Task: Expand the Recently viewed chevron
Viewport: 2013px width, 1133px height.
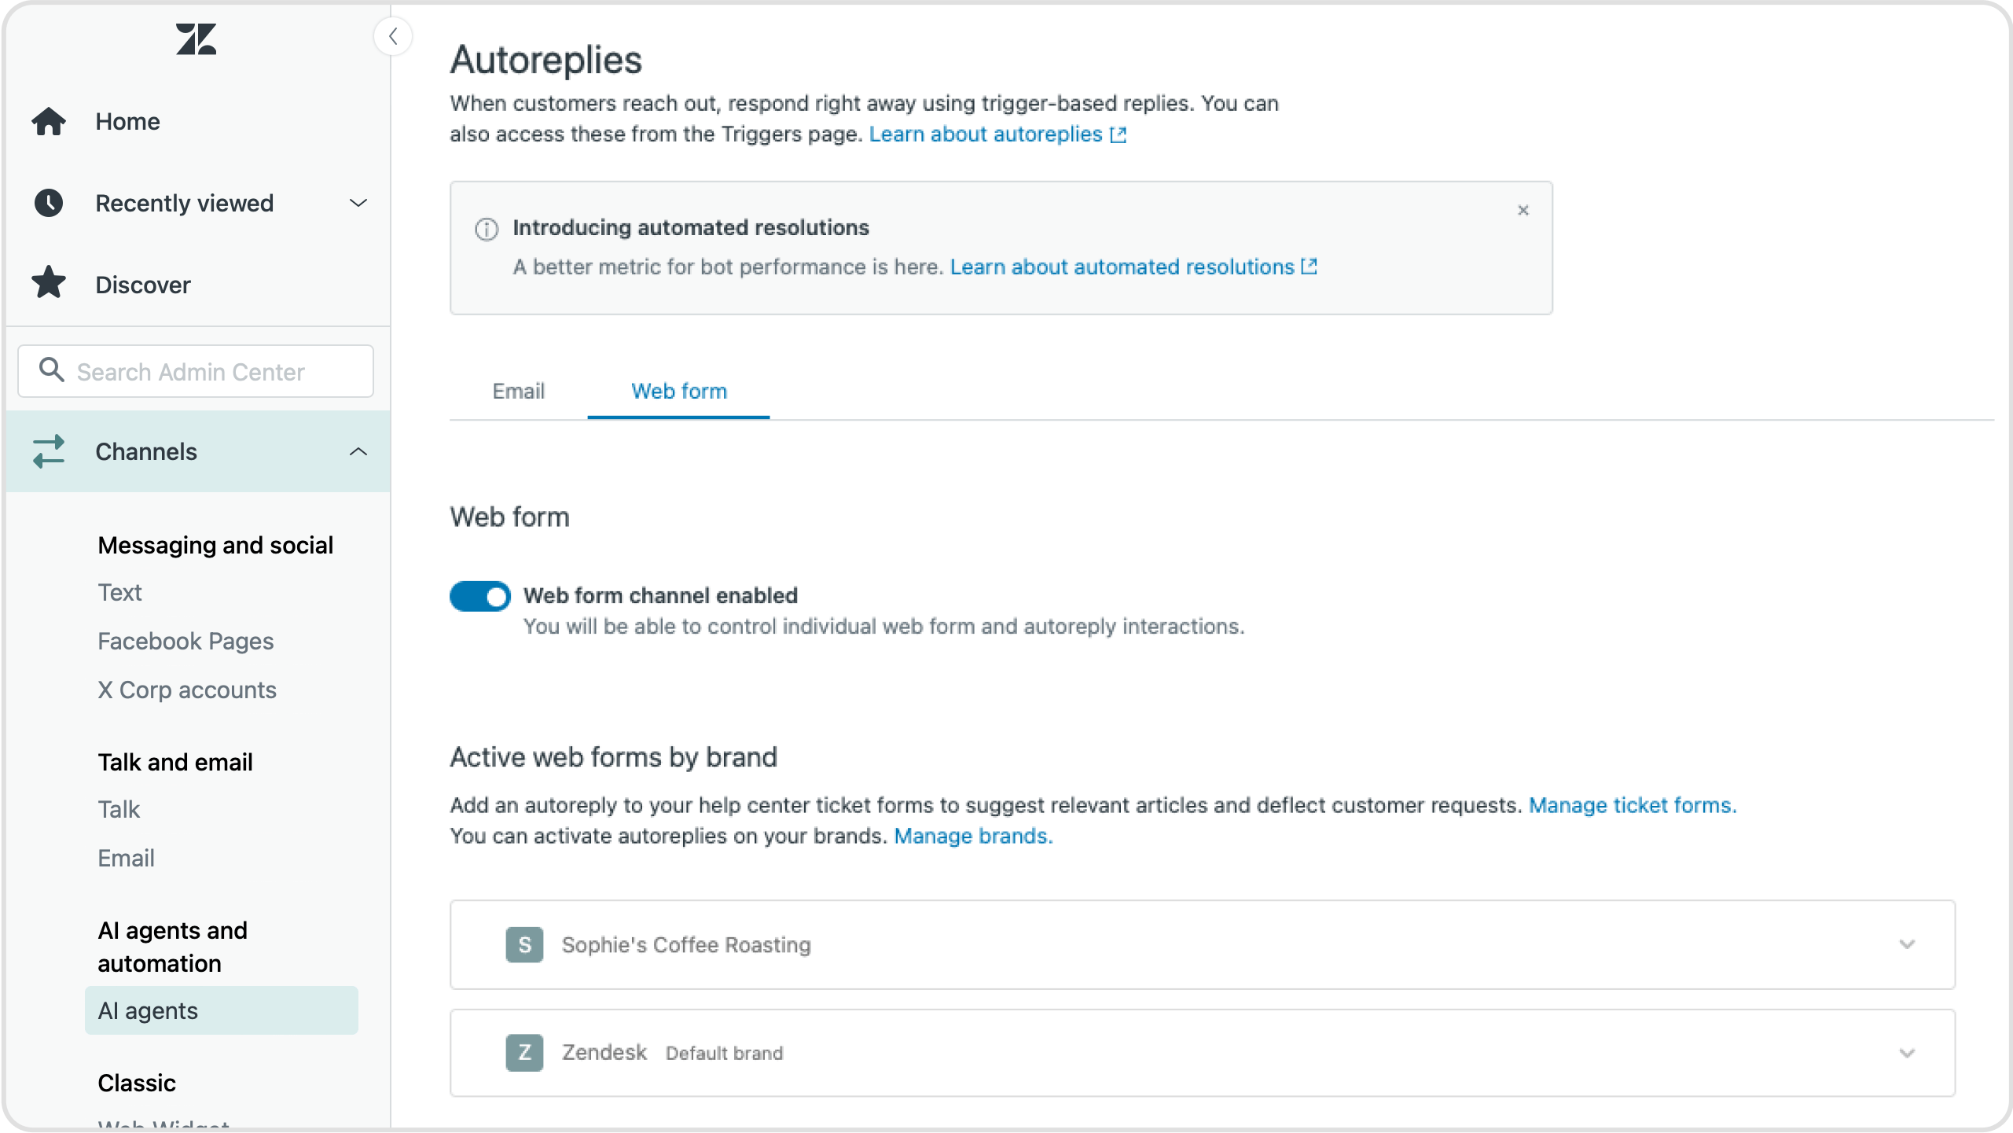Action: coord(358,203)
